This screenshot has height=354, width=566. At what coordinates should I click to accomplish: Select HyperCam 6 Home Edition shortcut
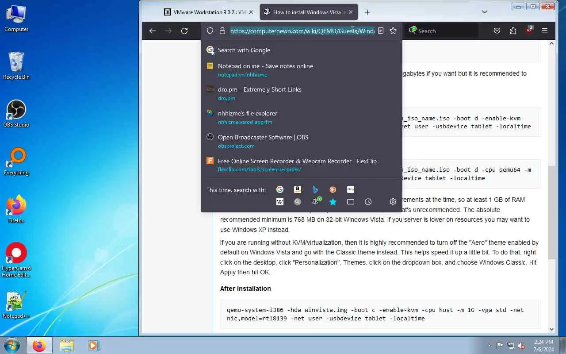[x=16, y=260]
